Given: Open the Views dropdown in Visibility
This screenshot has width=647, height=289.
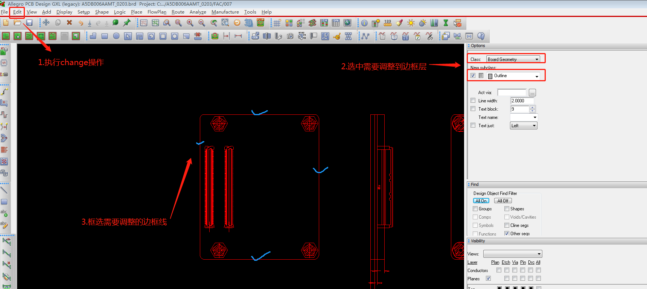Looking at the screenshot, I should point(513,254).
